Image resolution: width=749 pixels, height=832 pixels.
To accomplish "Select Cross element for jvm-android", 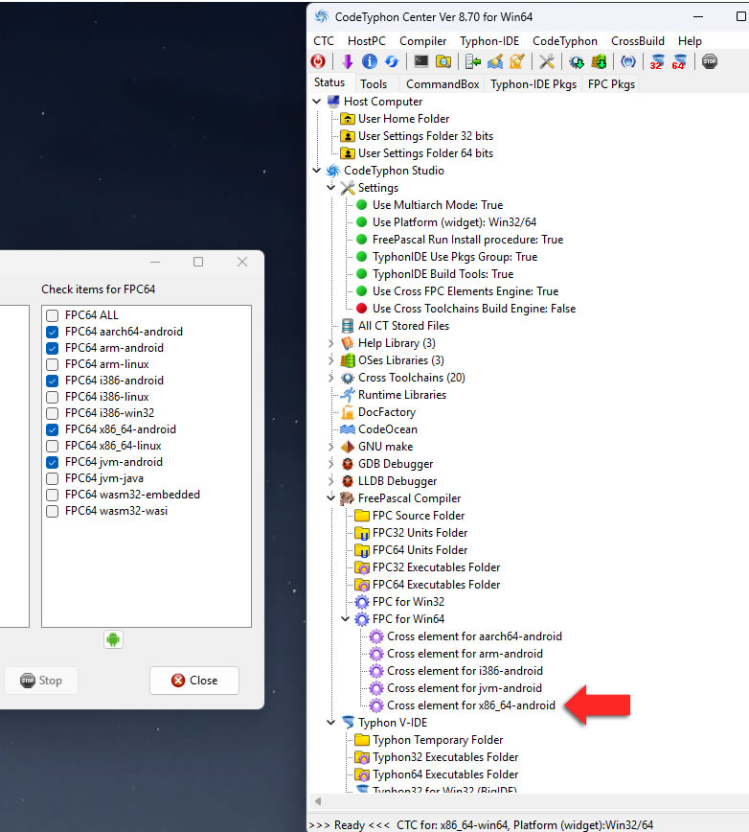I will (x=465, y=688).
